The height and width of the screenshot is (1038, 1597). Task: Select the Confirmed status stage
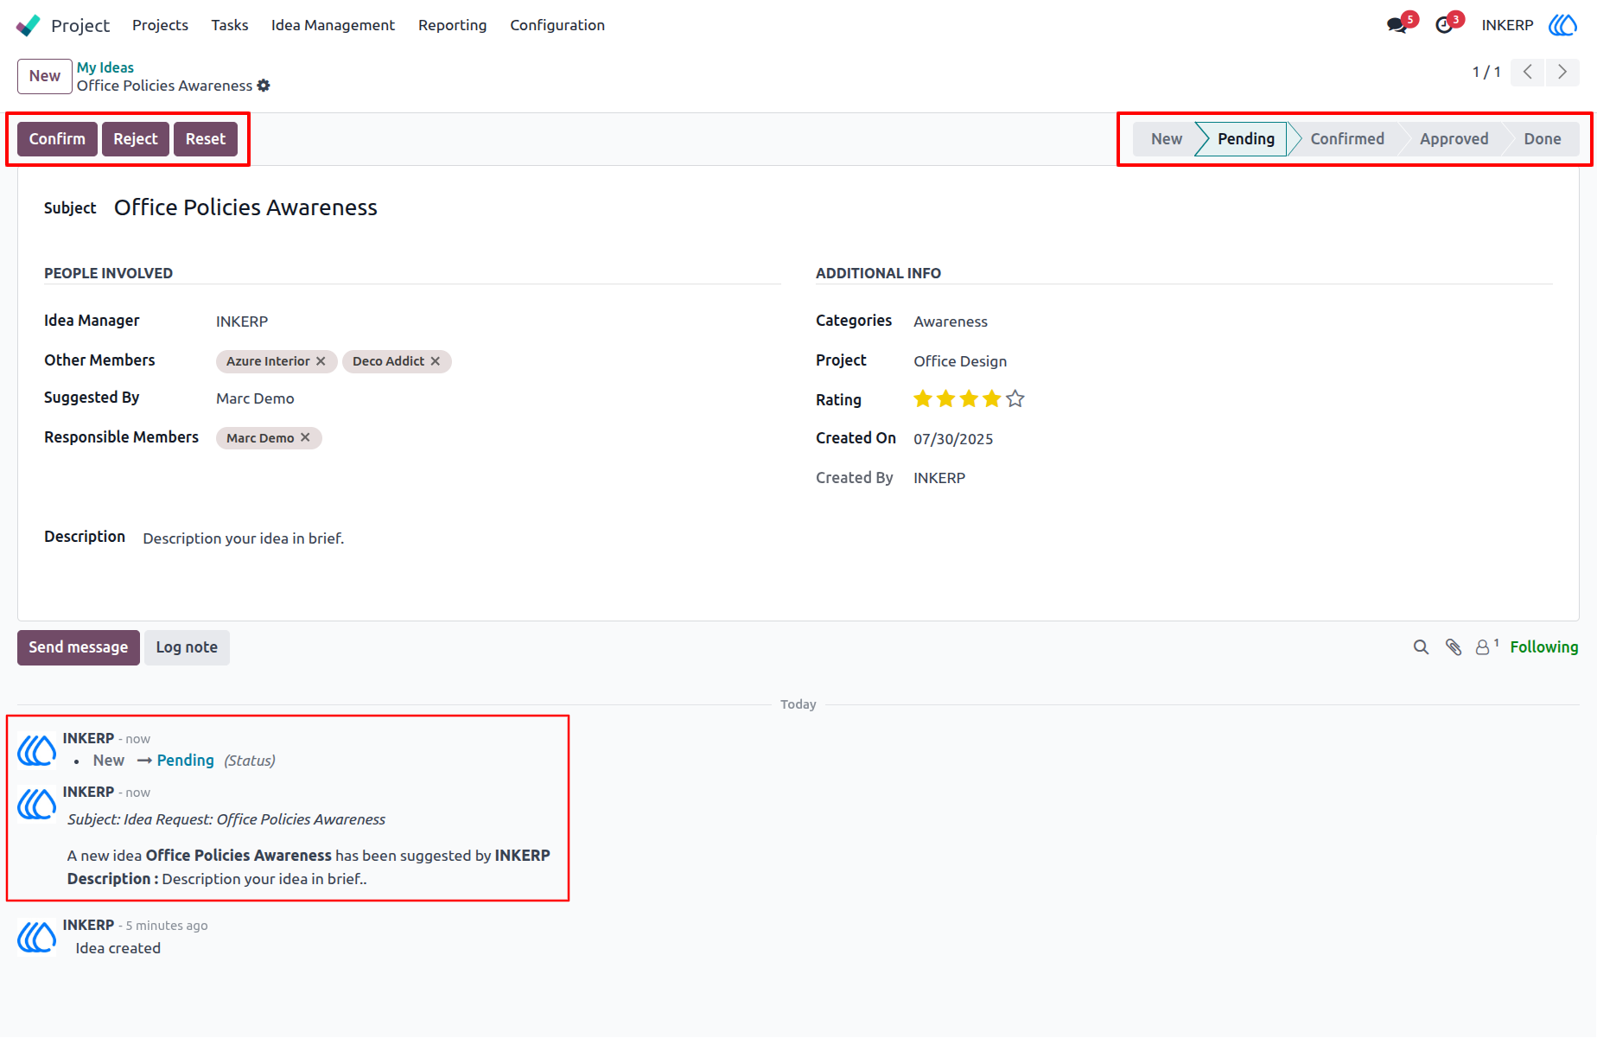(x=1346, y=139)
